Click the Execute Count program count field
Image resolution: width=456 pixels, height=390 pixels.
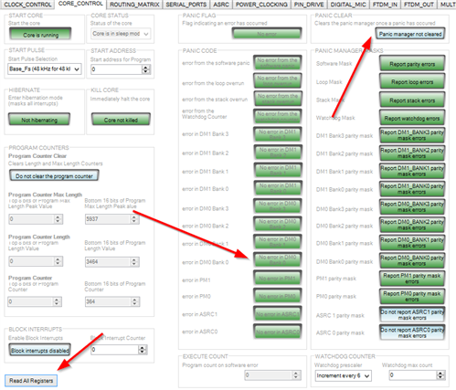(x=268, y=374)
